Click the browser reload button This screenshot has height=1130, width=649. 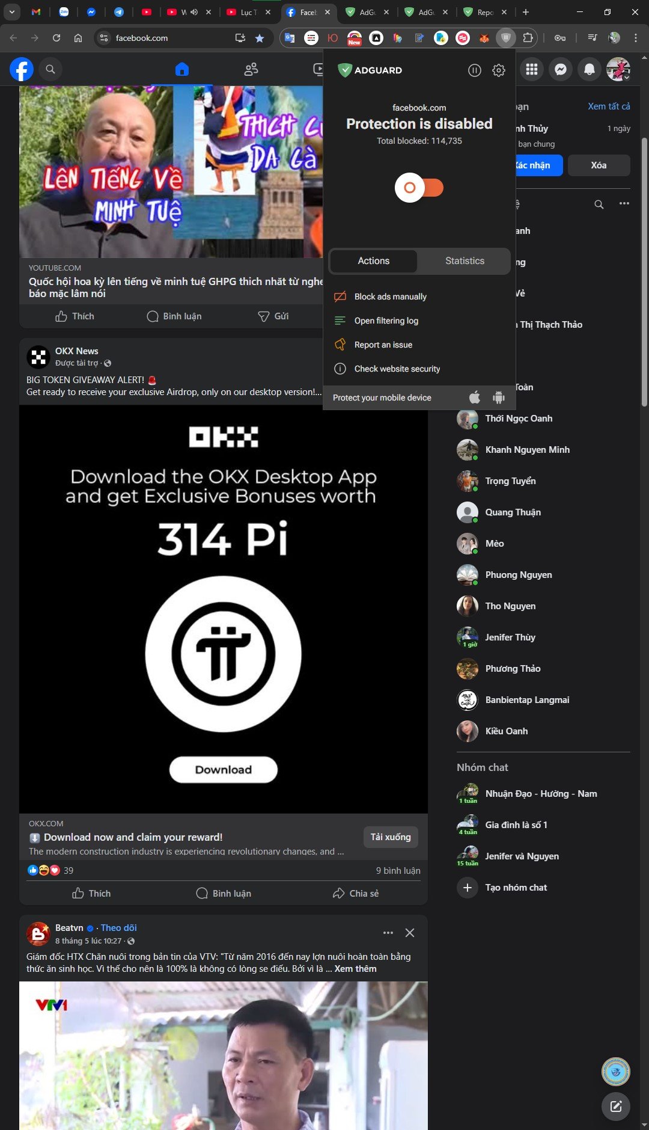56,38
